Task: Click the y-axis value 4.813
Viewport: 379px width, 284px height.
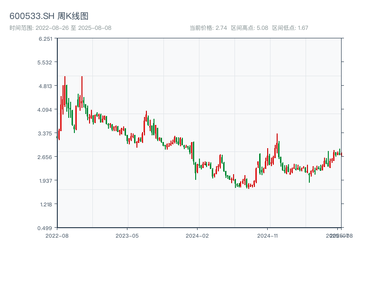Action: point(45,86)
